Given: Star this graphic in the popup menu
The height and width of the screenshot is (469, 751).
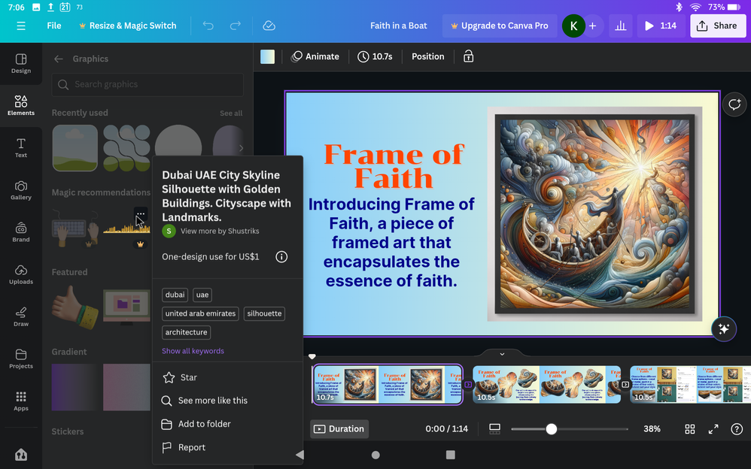Looking at the screenshot, I should click(x=188, y=377).
